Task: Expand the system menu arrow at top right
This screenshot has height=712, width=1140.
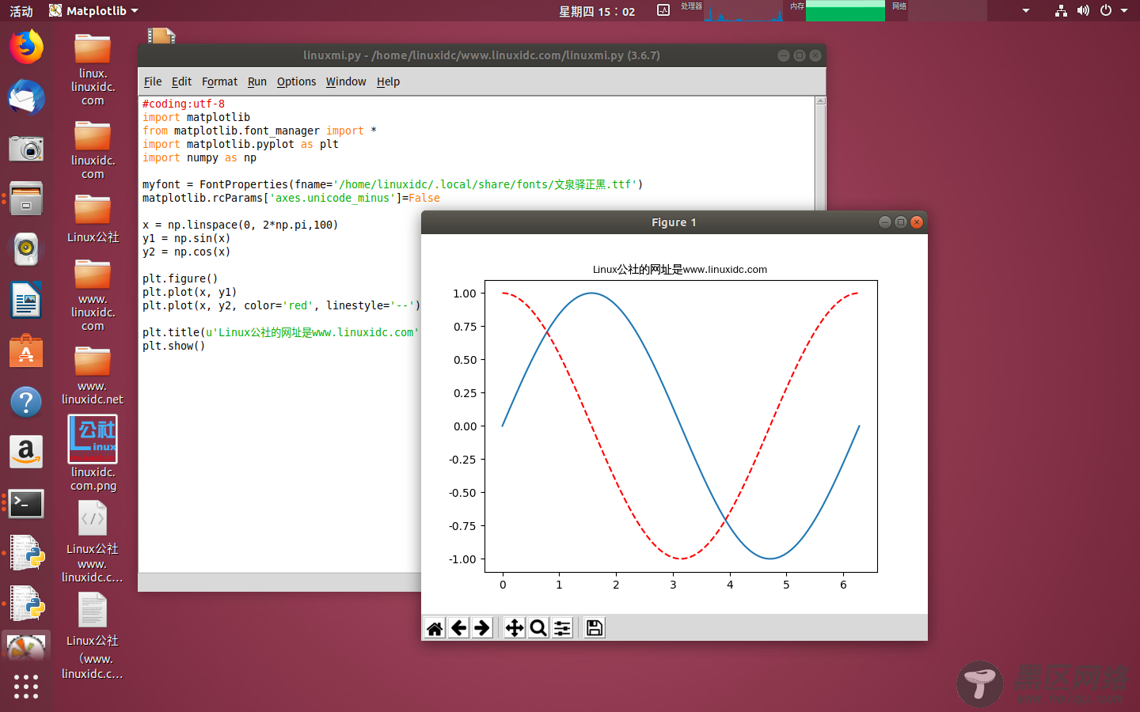Action: click(1124, 10)
